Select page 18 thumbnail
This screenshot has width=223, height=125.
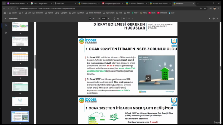coord(20,56)
